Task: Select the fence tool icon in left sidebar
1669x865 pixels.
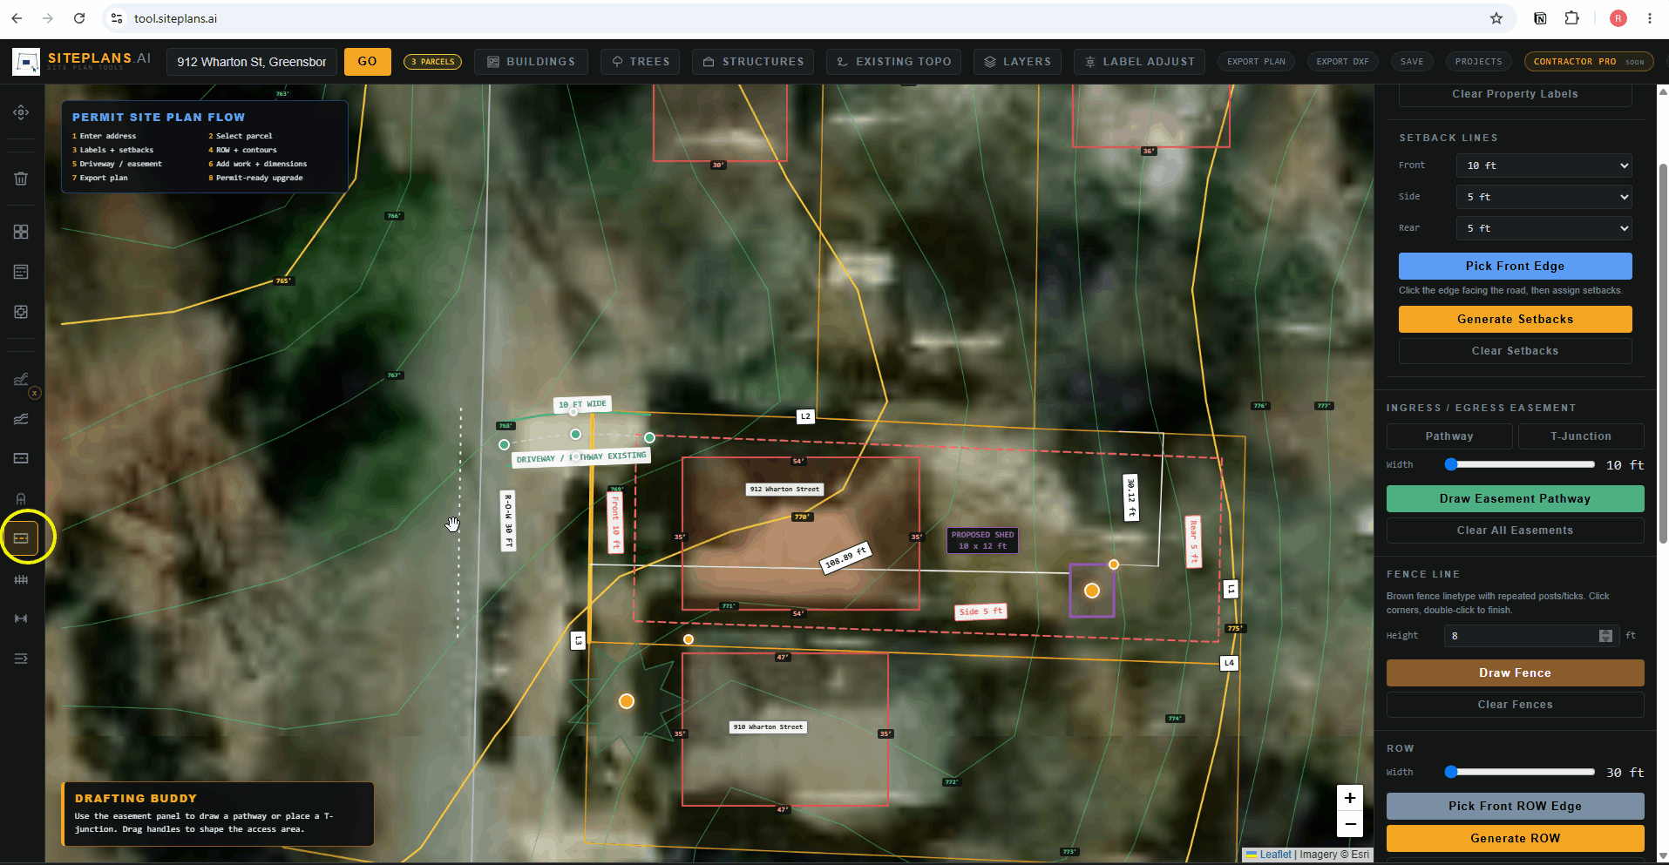Action: [21, 579]
